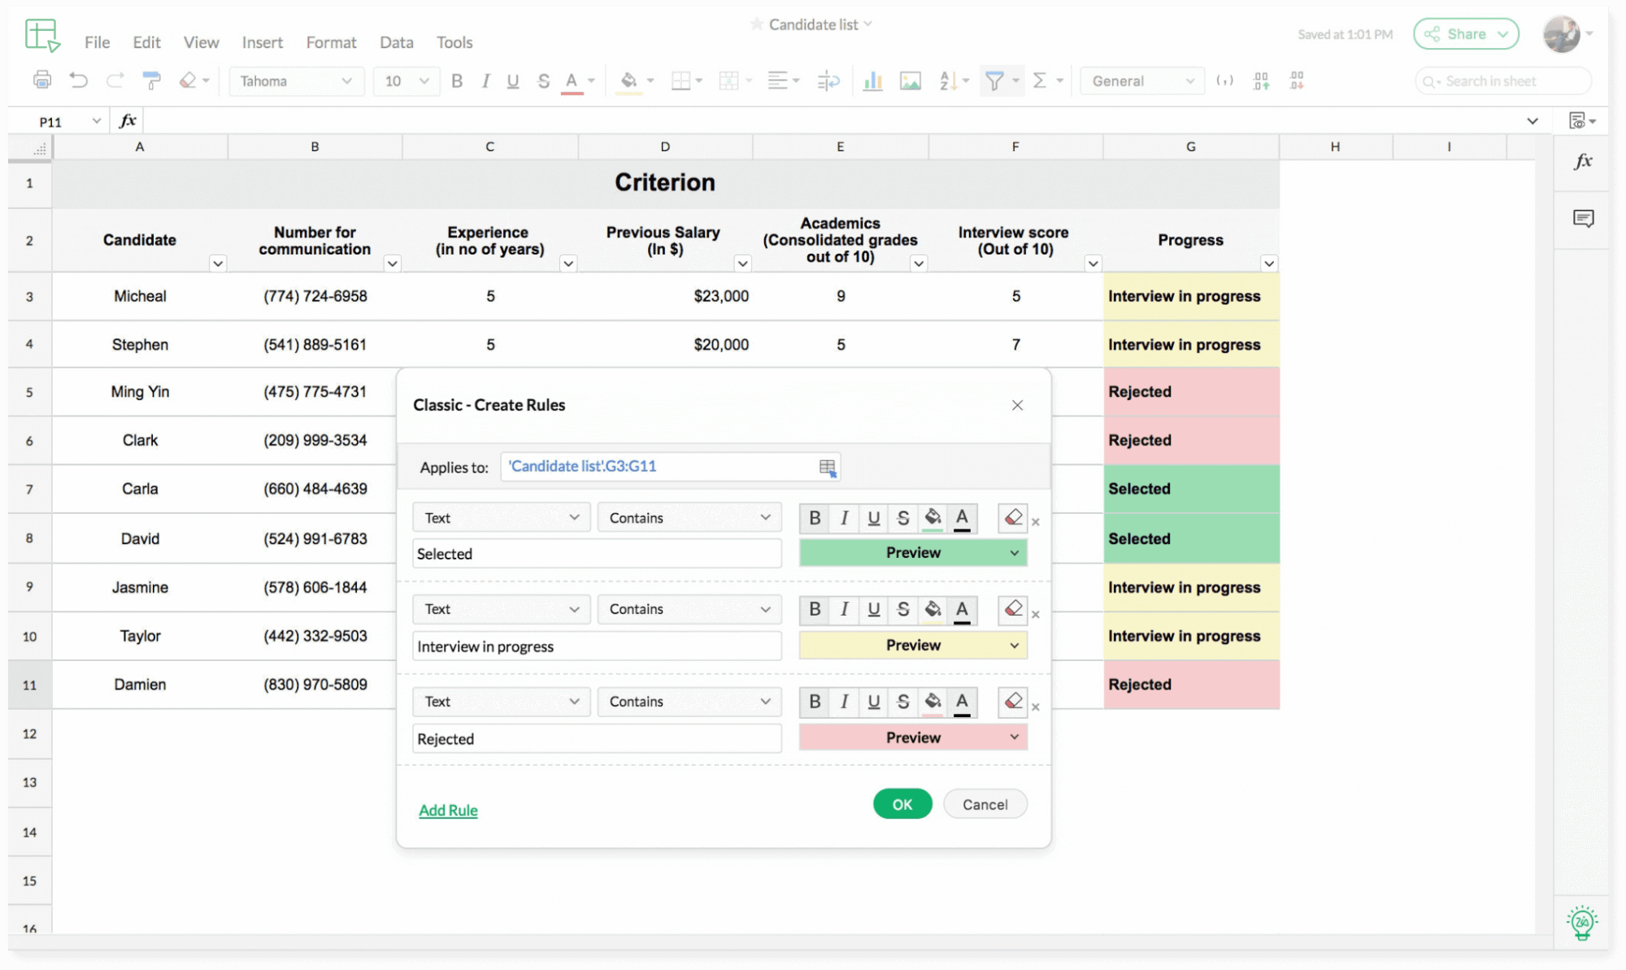Viewport: 1626px width, 970px height.
Task: Open fill color for Interview in progress rule
Action: tap(933, 609)
